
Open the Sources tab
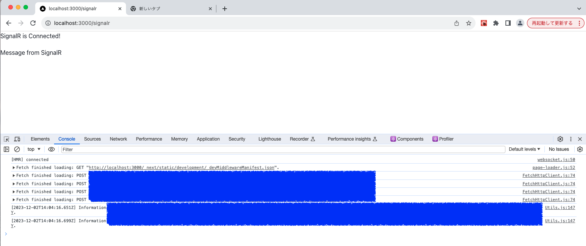pyautogui.click(x=92, y=139)
